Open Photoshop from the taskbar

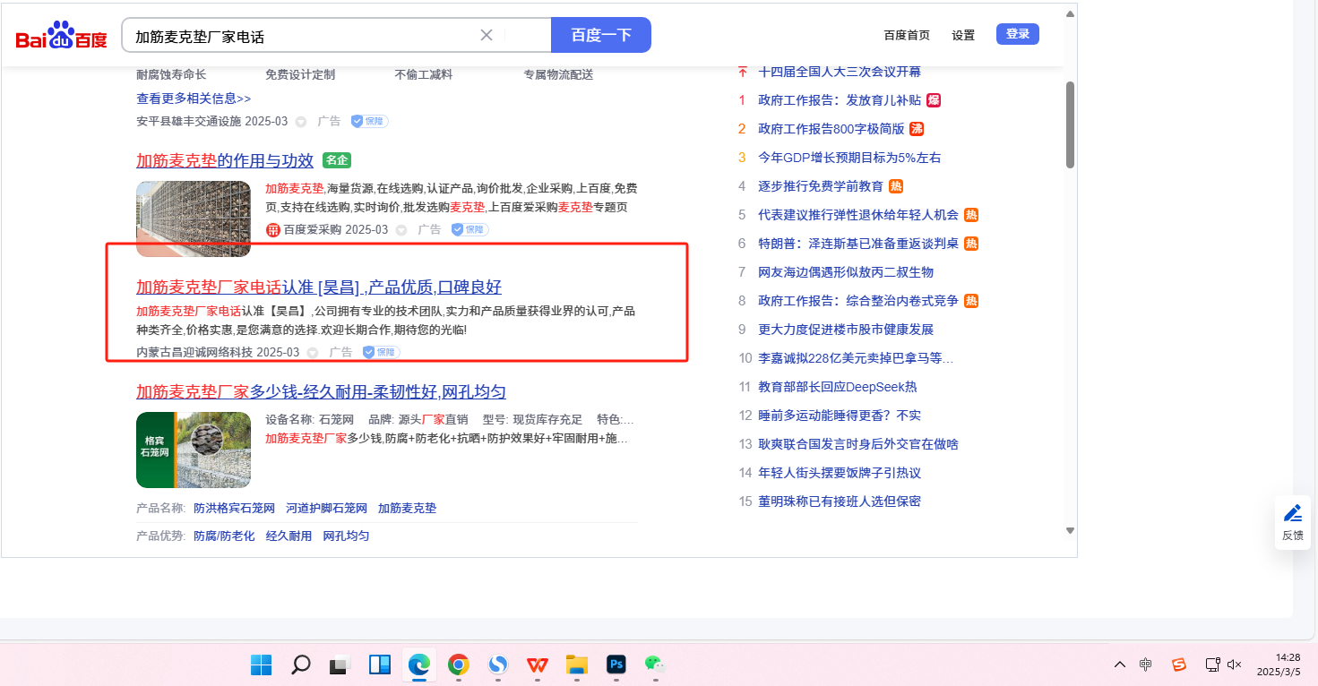click(x=616, y=665)
